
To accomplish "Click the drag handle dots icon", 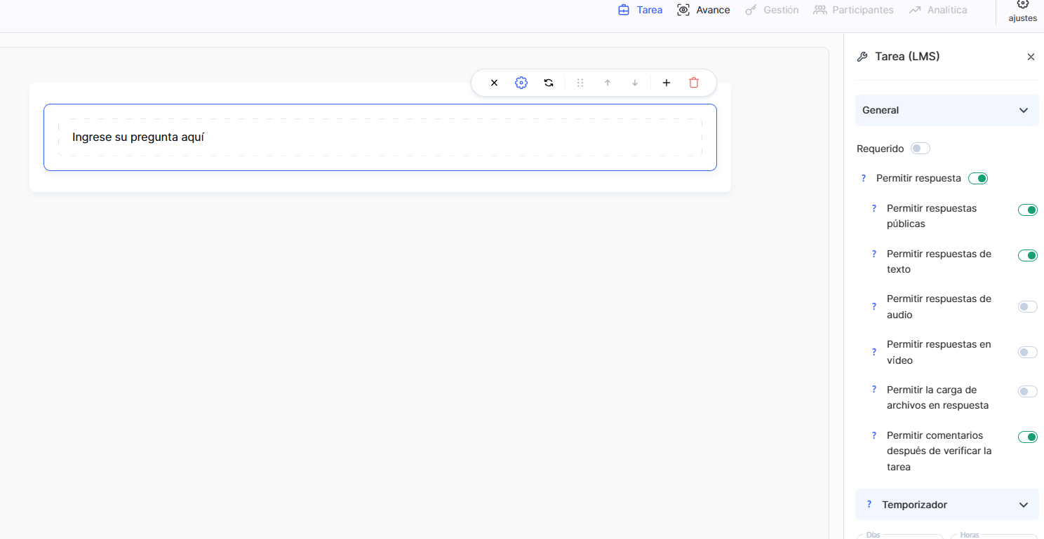I will 580,83.
